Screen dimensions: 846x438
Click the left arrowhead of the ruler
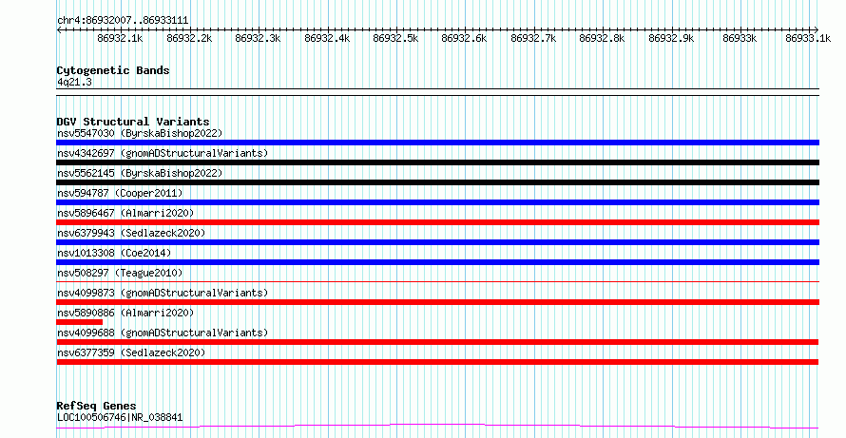tap(59, 30)
